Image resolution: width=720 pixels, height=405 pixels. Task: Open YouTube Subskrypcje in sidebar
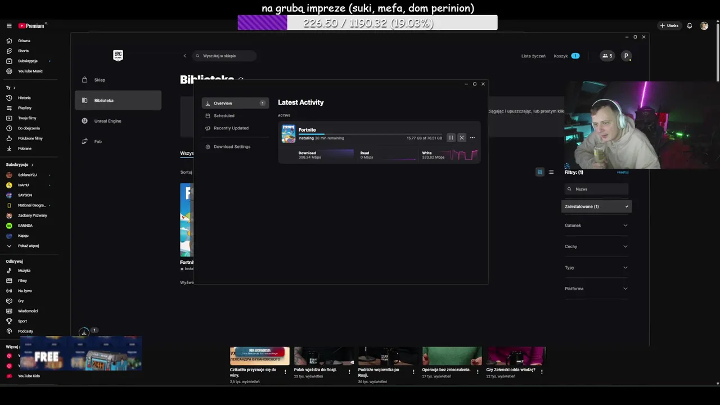(x=28, y=61)
